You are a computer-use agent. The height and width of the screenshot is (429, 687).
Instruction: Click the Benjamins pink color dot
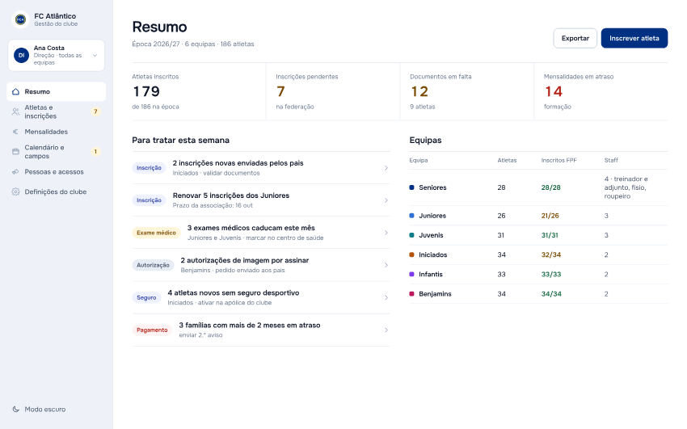411,294
